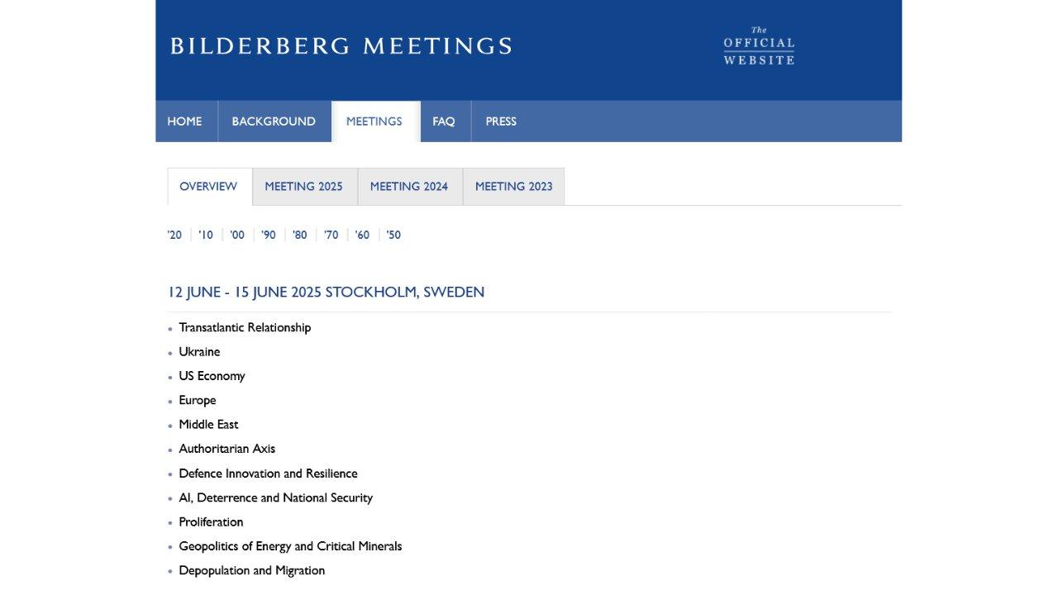Open the Background navigation menu
The image size is (1058, 595).
pos(274,121)
